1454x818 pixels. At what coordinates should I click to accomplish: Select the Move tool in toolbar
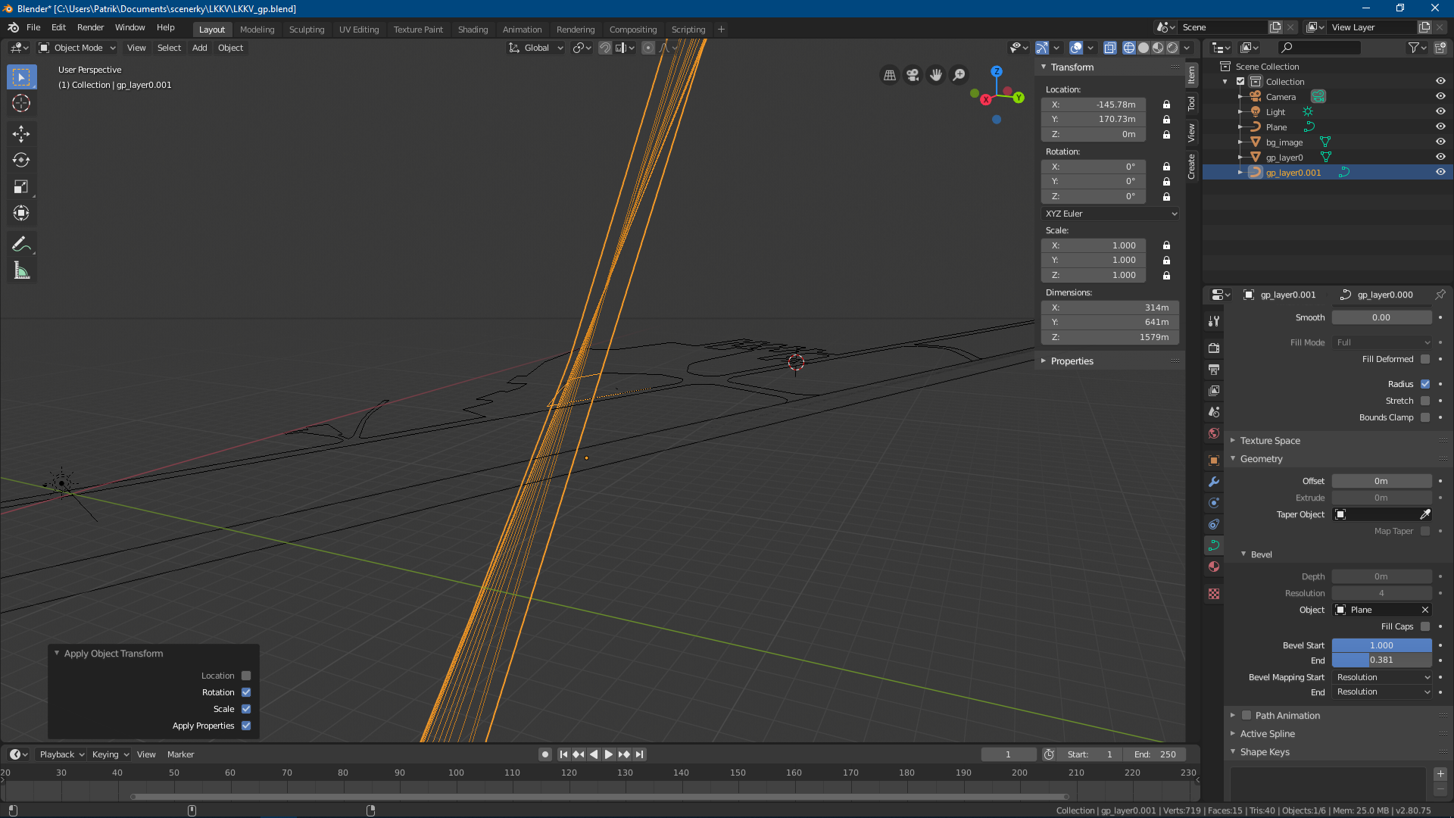(x=21, y=134)
